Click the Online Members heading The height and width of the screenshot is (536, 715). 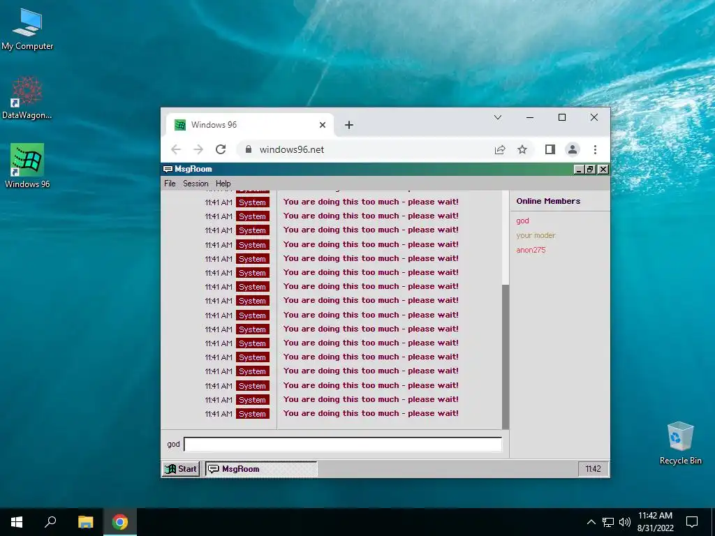[548, 201]
